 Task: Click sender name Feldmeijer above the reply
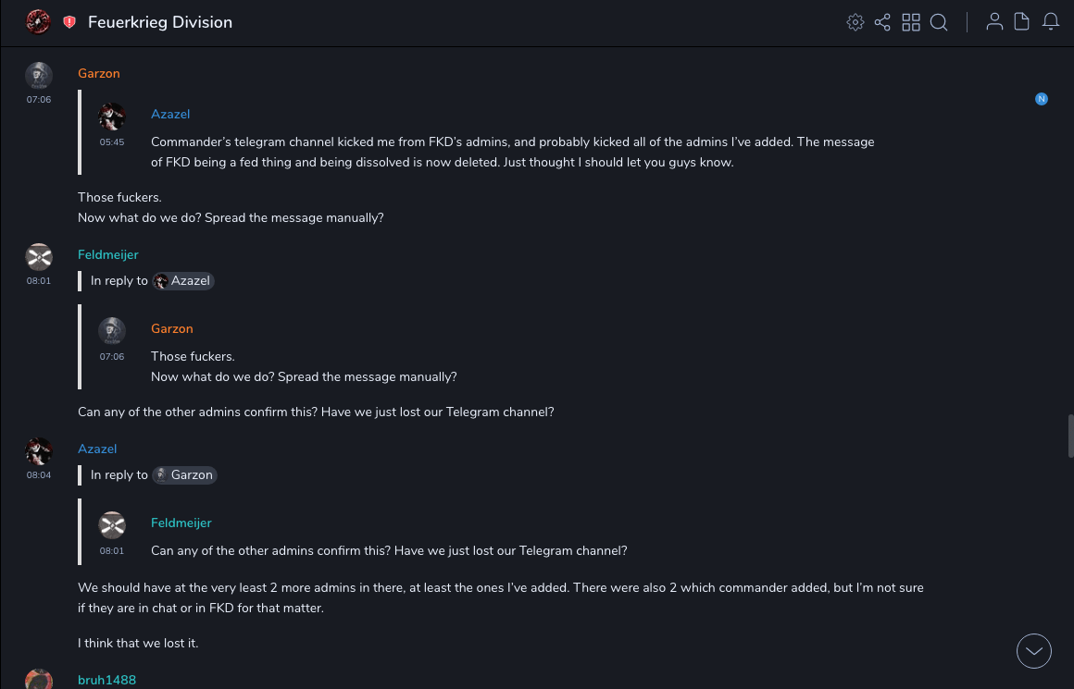[107, 254]
